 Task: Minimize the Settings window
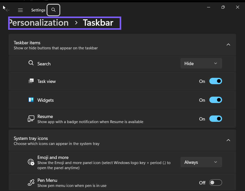pyautogui.click(x=208, y=7)
